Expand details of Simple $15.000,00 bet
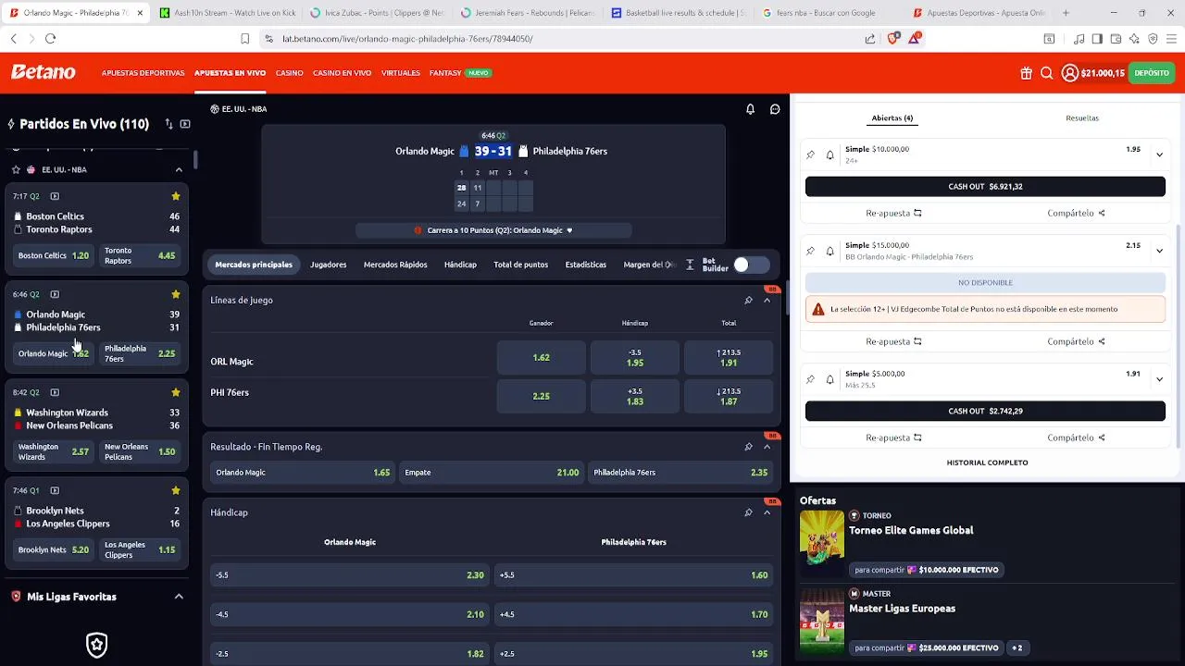Viewport: 1185px width, 666px height. click(x=1159, y=251)
